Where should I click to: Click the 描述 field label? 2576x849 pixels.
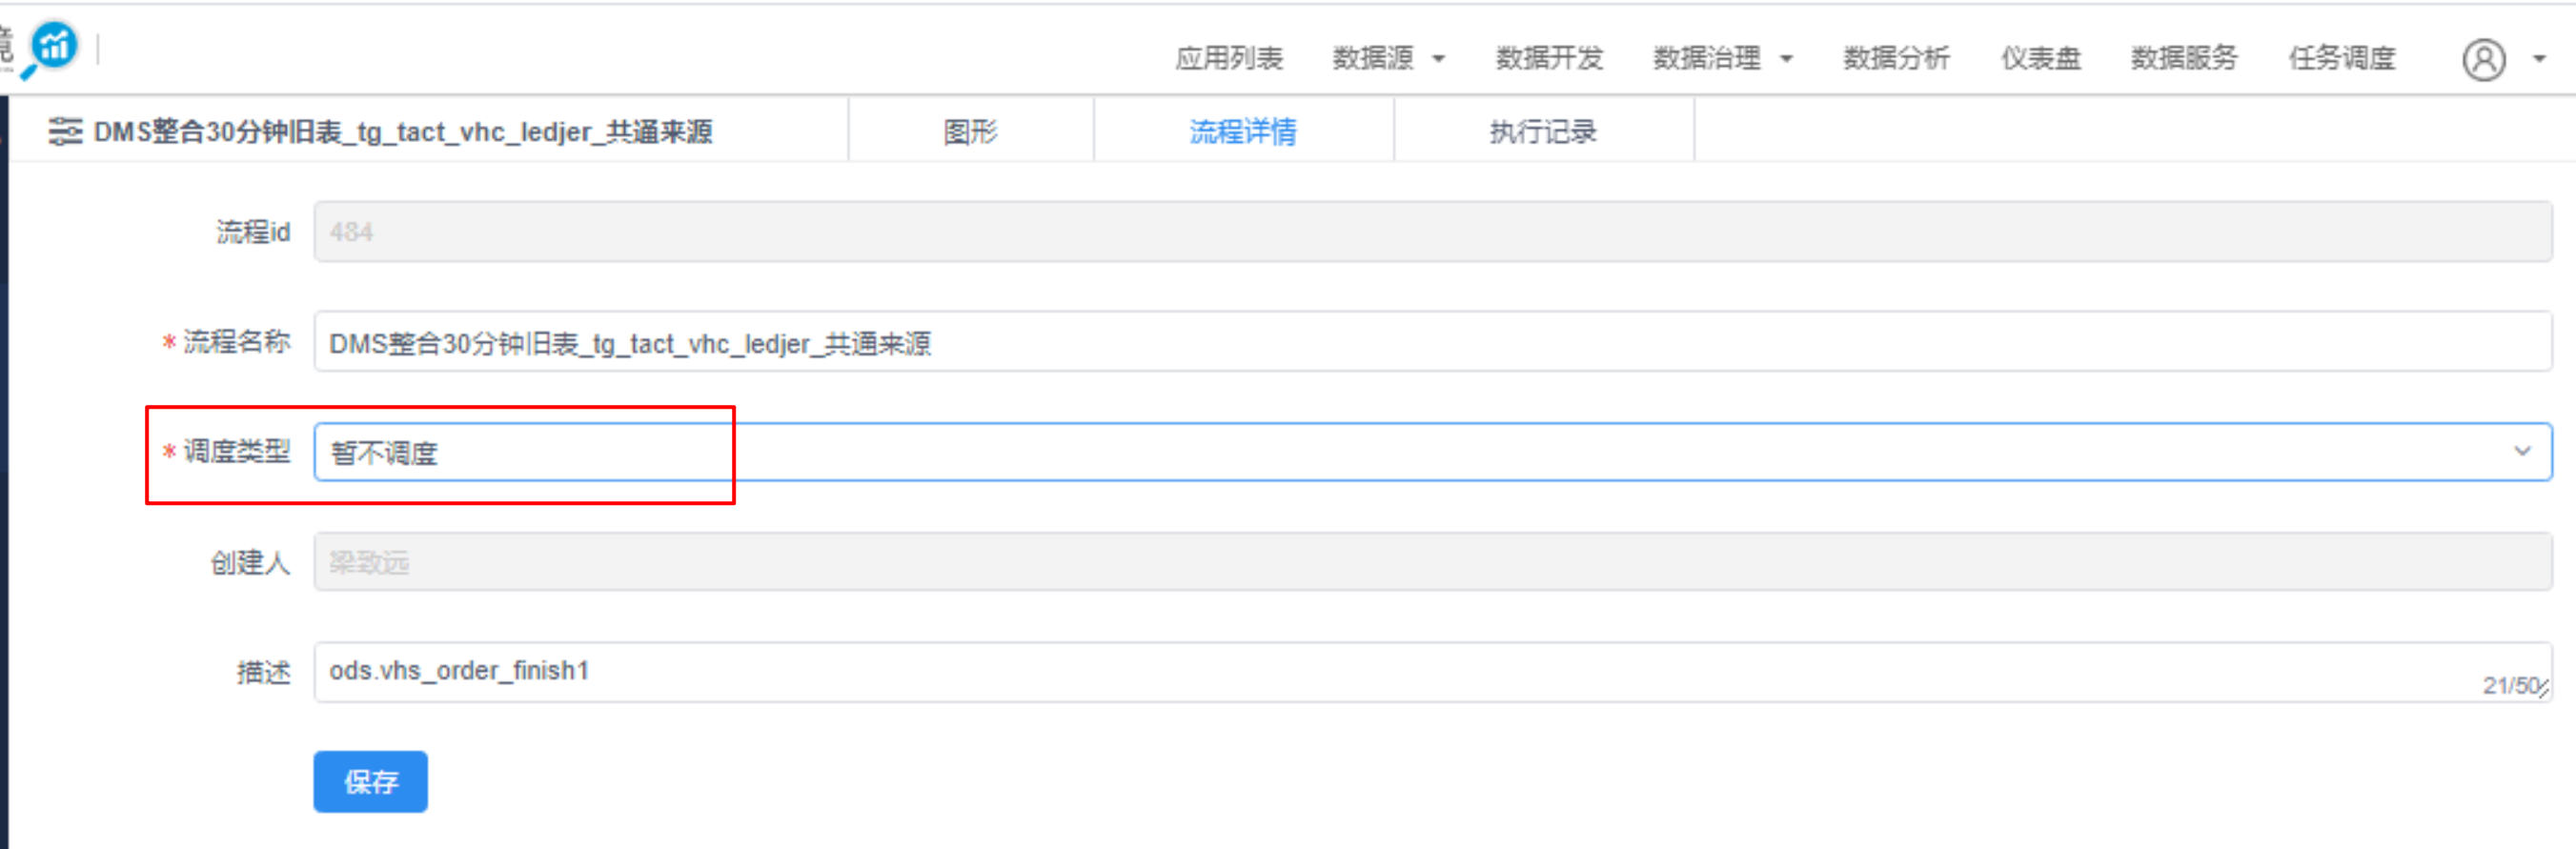tap(263, 671)
